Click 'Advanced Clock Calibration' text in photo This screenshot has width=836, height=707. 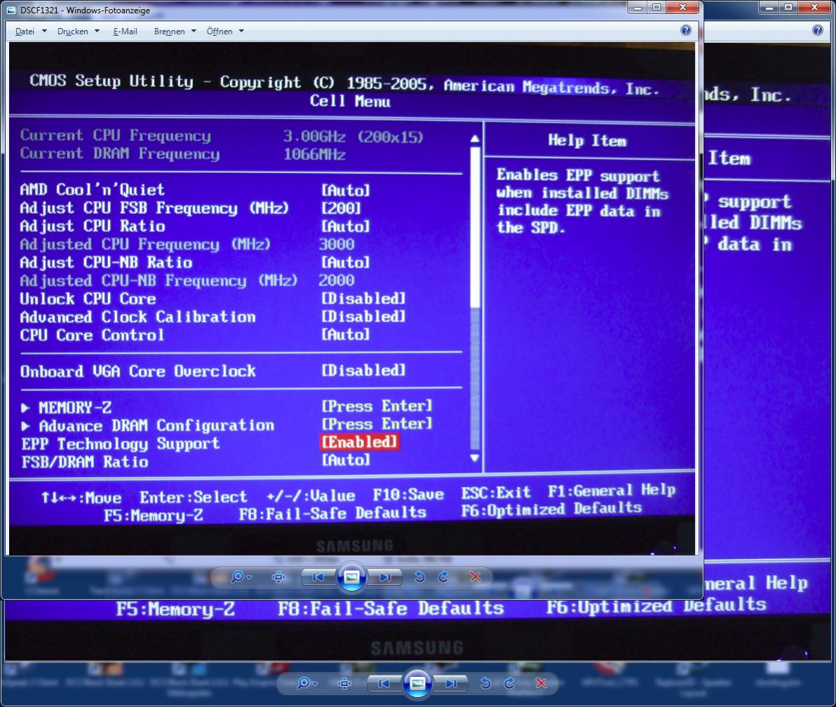point(138,317)
